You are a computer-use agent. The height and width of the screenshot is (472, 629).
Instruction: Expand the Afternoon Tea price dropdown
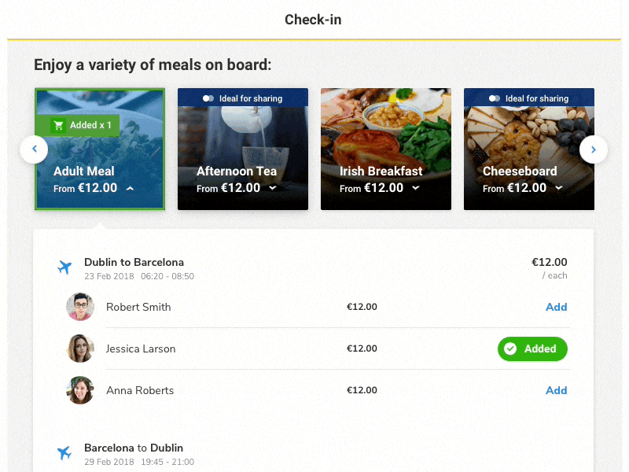(x=272, y=189)
